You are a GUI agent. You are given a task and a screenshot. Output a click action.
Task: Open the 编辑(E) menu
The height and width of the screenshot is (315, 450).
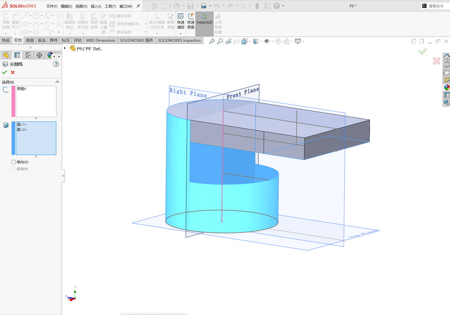(x=66, y=6)
